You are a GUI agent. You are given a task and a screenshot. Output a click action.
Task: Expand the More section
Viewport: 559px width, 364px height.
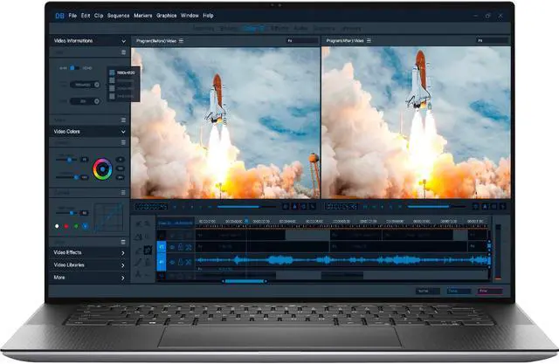click(123, 277)
